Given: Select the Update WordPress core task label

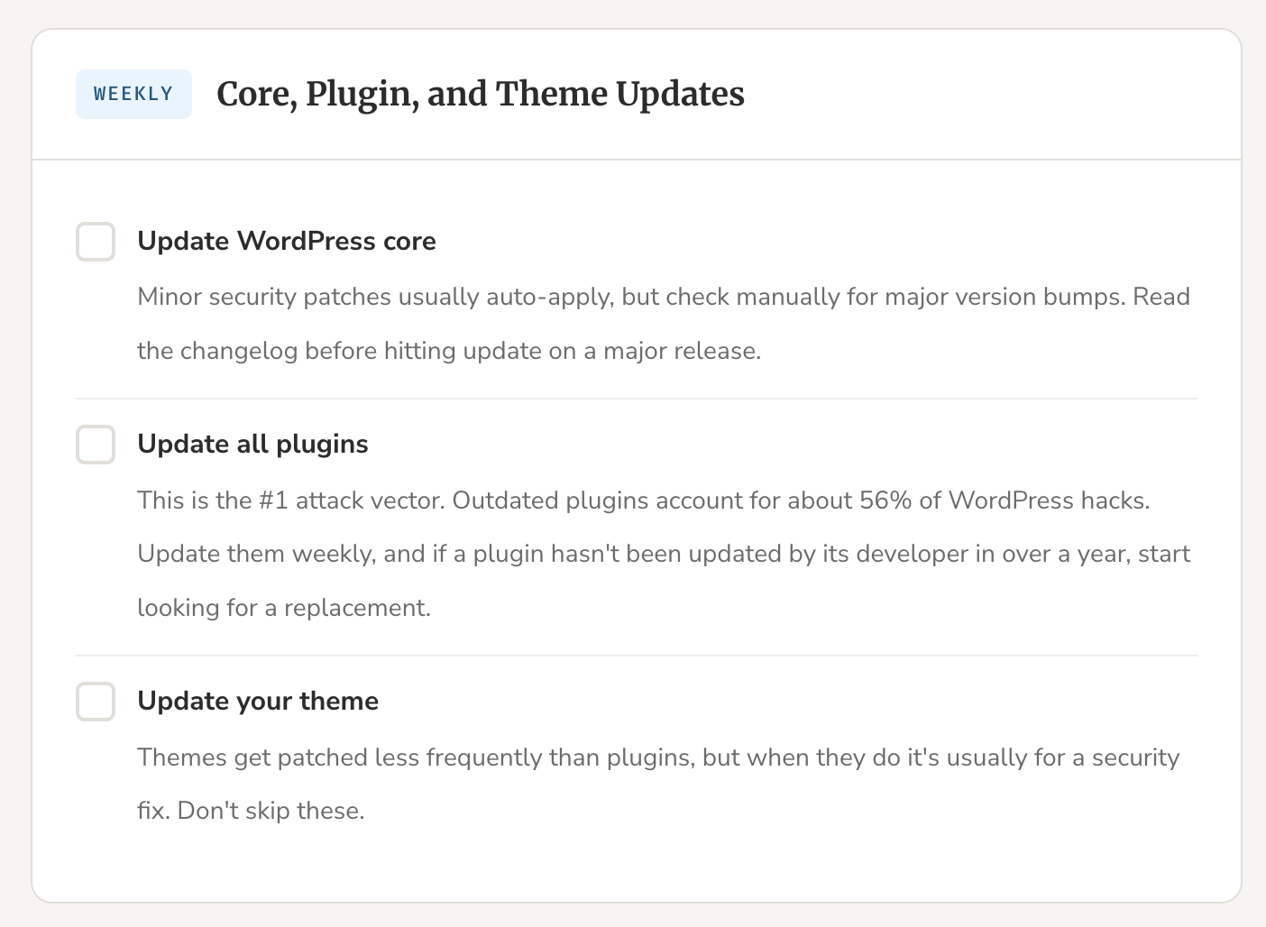Looking at the screenshot, I should click(286, 241).
